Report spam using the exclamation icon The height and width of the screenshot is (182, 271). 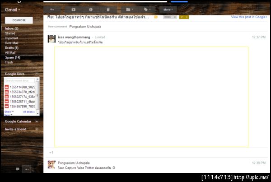tap(91, 9)
